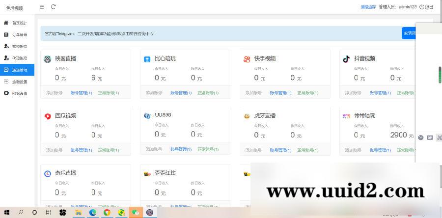Click the 2900 元 yesterday income of 带带陪玩
The height and width of the screenshot is (218, 442).
point(402,135)
